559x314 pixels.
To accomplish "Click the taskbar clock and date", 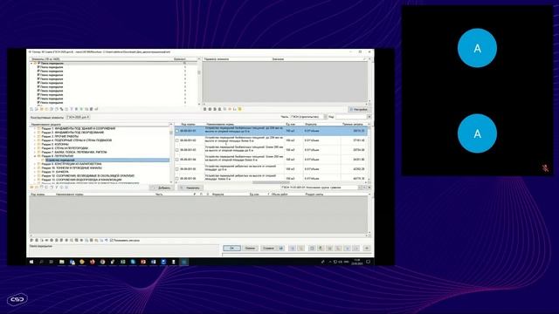I will [356, 262].
